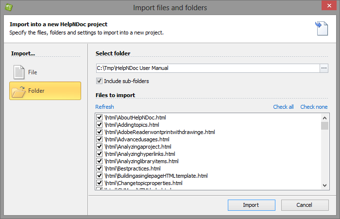Select the File import option
Viewport: 340px width, 219px height.
coord(45,72)
